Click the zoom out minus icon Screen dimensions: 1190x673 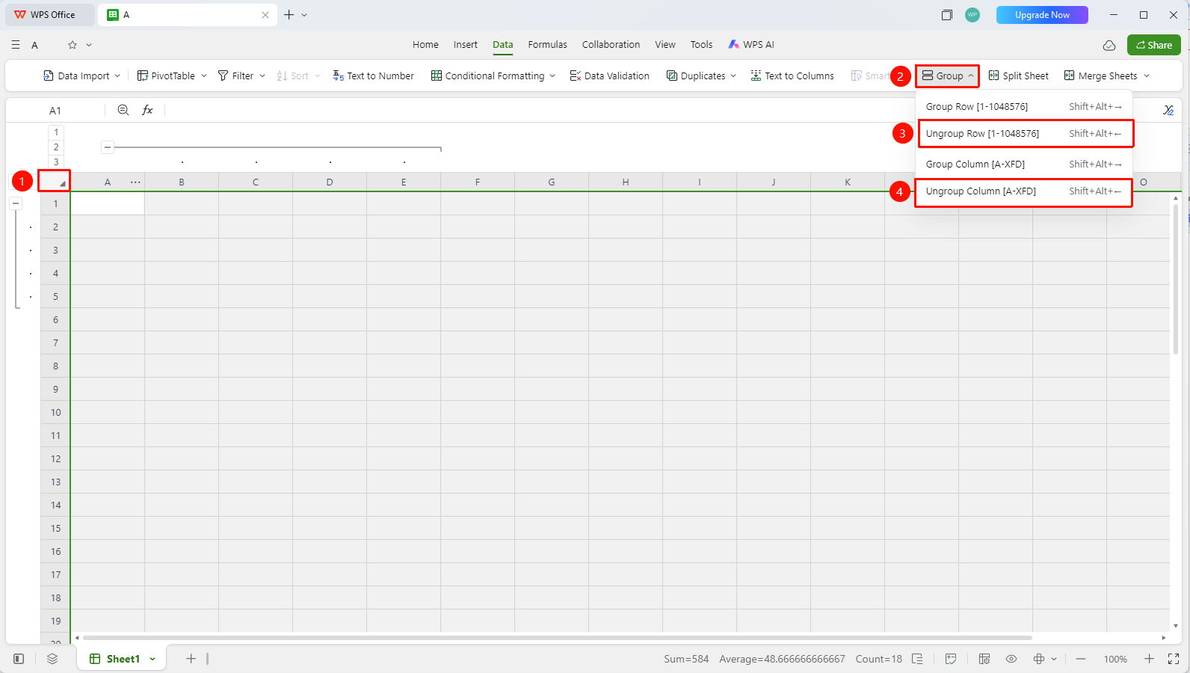tap(1081, 659)
